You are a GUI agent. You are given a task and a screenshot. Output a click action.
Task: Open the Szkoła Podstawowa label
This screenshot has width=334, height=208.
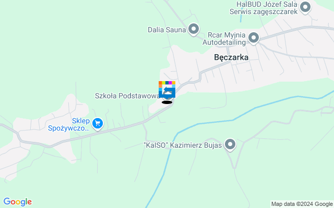click(127, 96)
